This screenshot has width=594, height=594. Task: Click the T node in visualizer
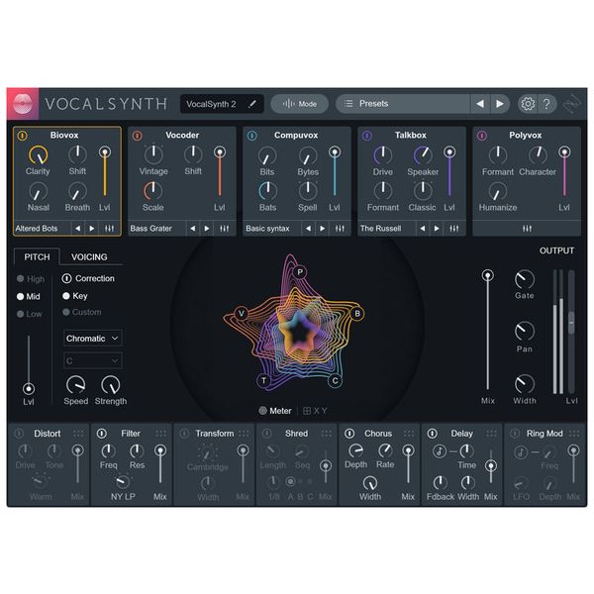tap(263, 380)
